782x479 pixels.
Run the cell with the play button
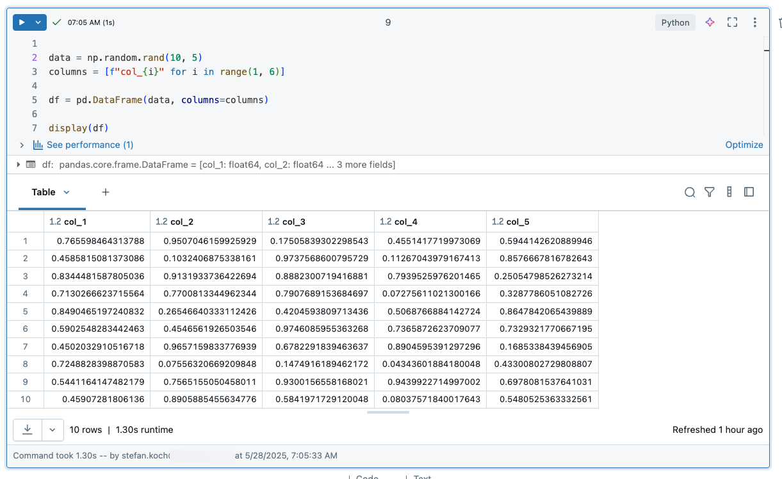[22, 22]
